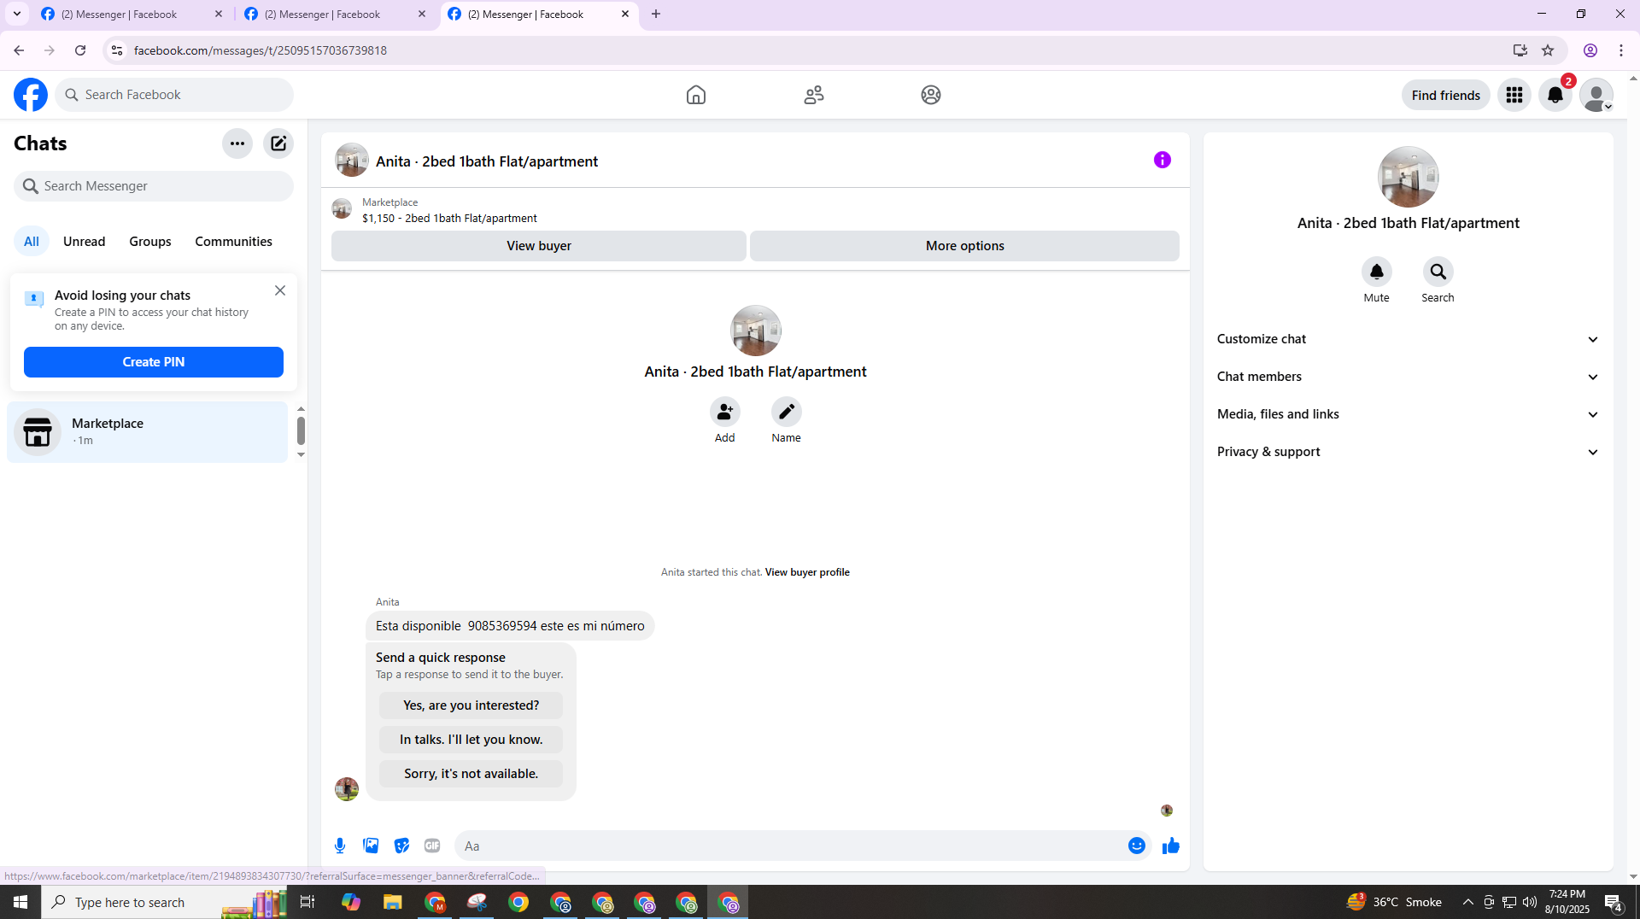Add people to the chat
1640x919 pixels.
click(x=724, y=413)
